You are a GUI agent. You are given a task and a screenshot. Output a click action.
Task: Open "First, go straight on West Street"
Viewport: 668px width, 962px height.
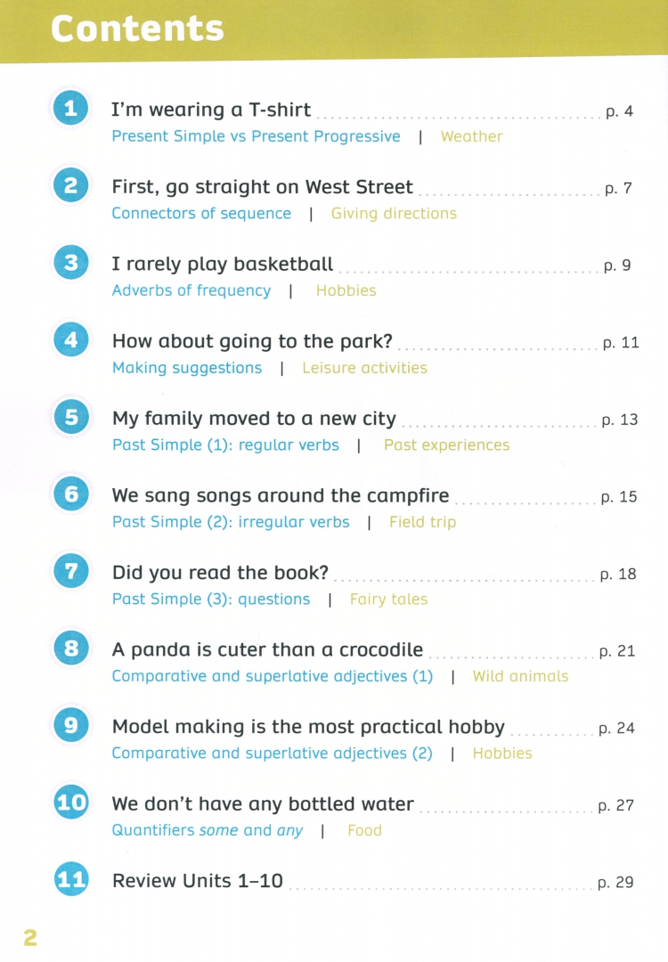coord(262,187)
